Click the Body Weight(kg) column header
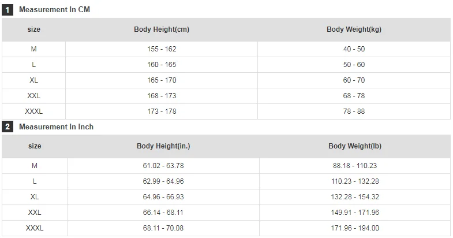 point(354,29)
